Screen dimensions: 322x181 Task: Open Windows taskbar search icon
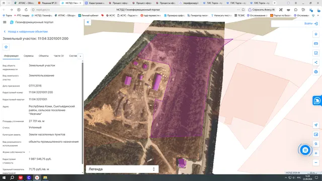click(x=12, y=177)
